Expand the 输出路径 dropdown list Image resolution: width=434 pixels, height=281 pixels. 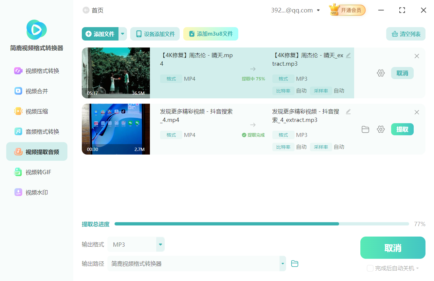click(x=282, y=263)
